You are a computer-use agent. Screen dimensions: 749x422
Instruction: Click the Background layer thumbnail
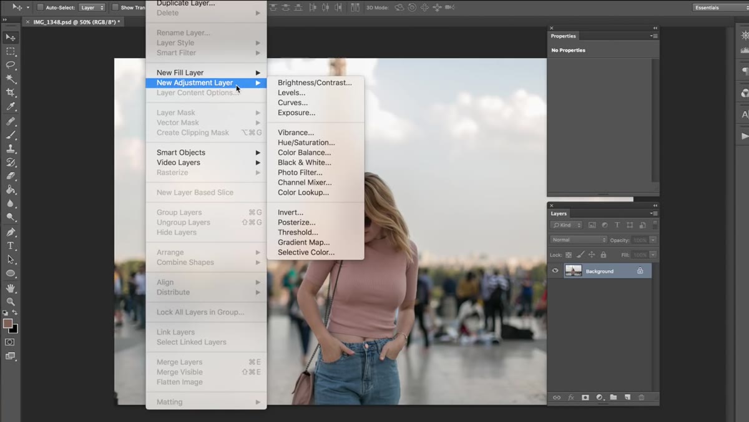[x=573, y=271]
